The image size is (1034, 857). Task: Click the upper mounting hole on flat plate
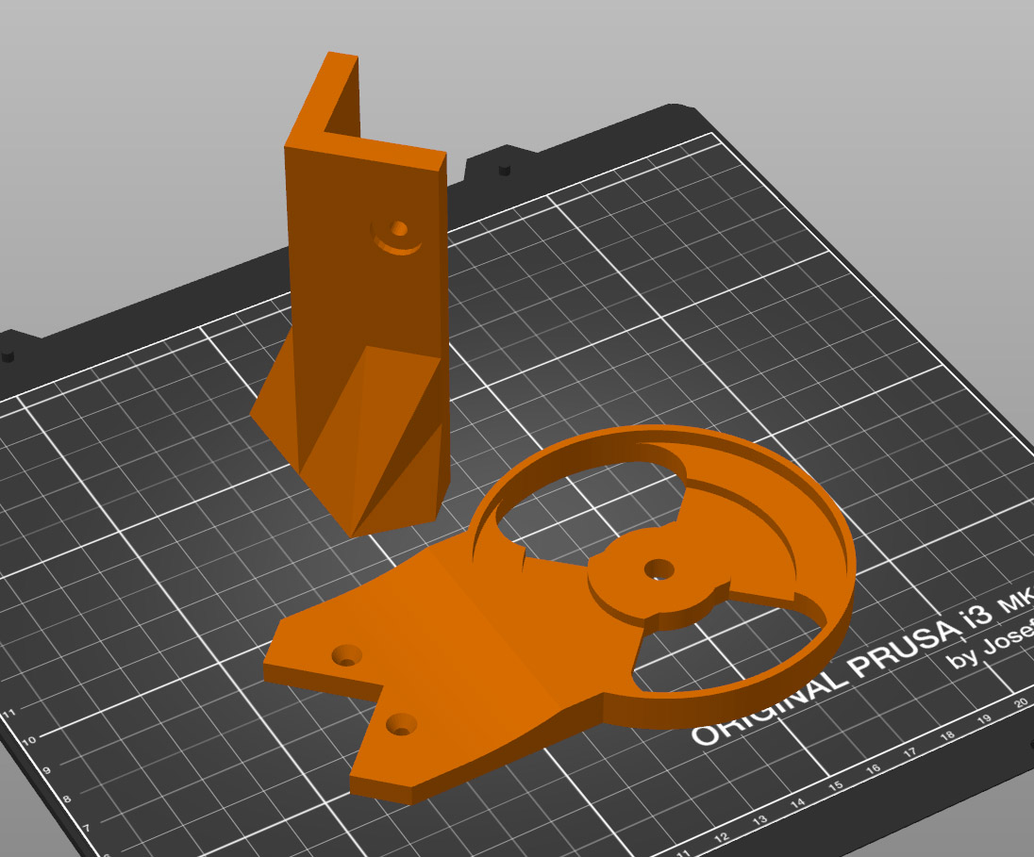click(x=347, y=656)
